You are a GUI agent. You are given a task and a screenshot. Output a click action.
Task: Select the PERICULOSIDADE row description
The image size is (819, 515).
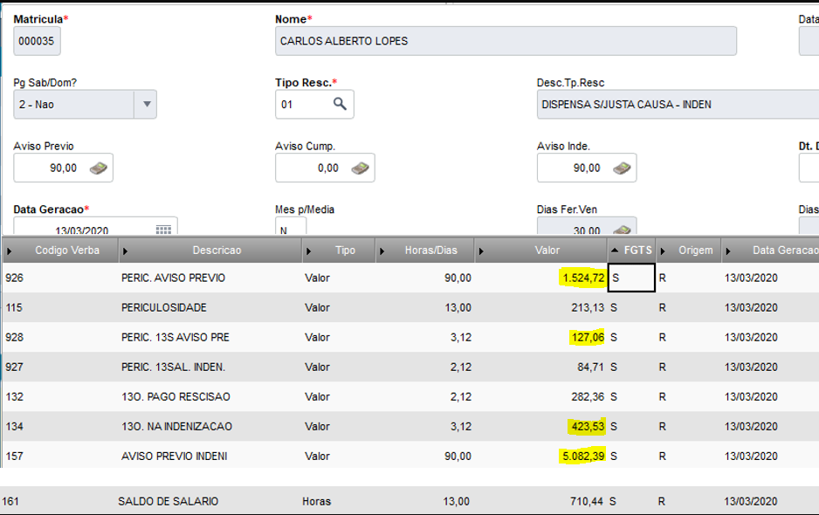pos(164,307)
